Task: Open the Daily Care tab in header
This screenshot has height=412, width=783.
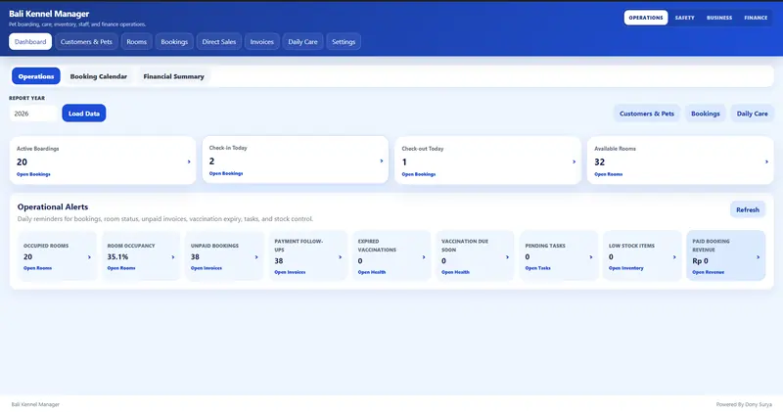Action: tap(302, 42)
